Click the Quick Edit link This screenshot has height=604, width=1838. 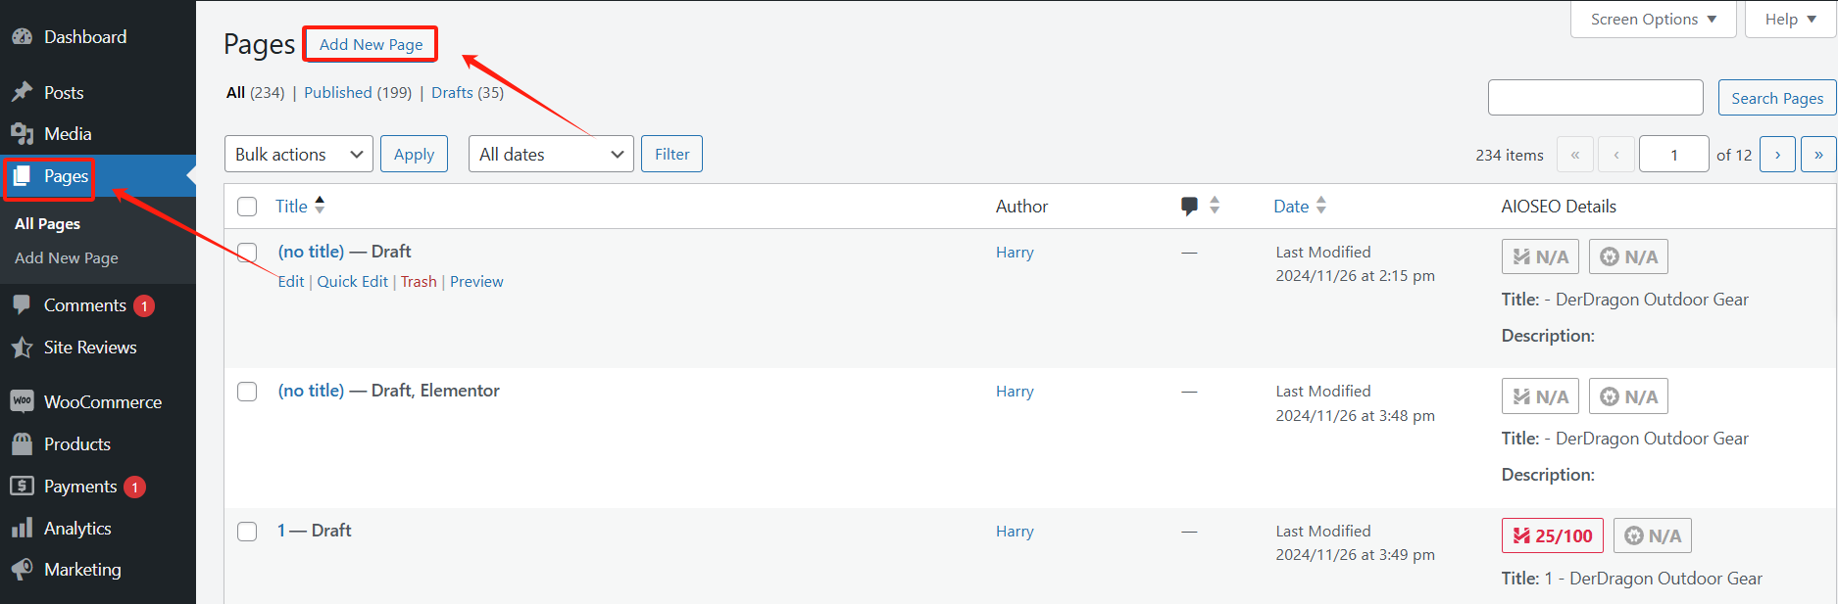click(352, 282)
